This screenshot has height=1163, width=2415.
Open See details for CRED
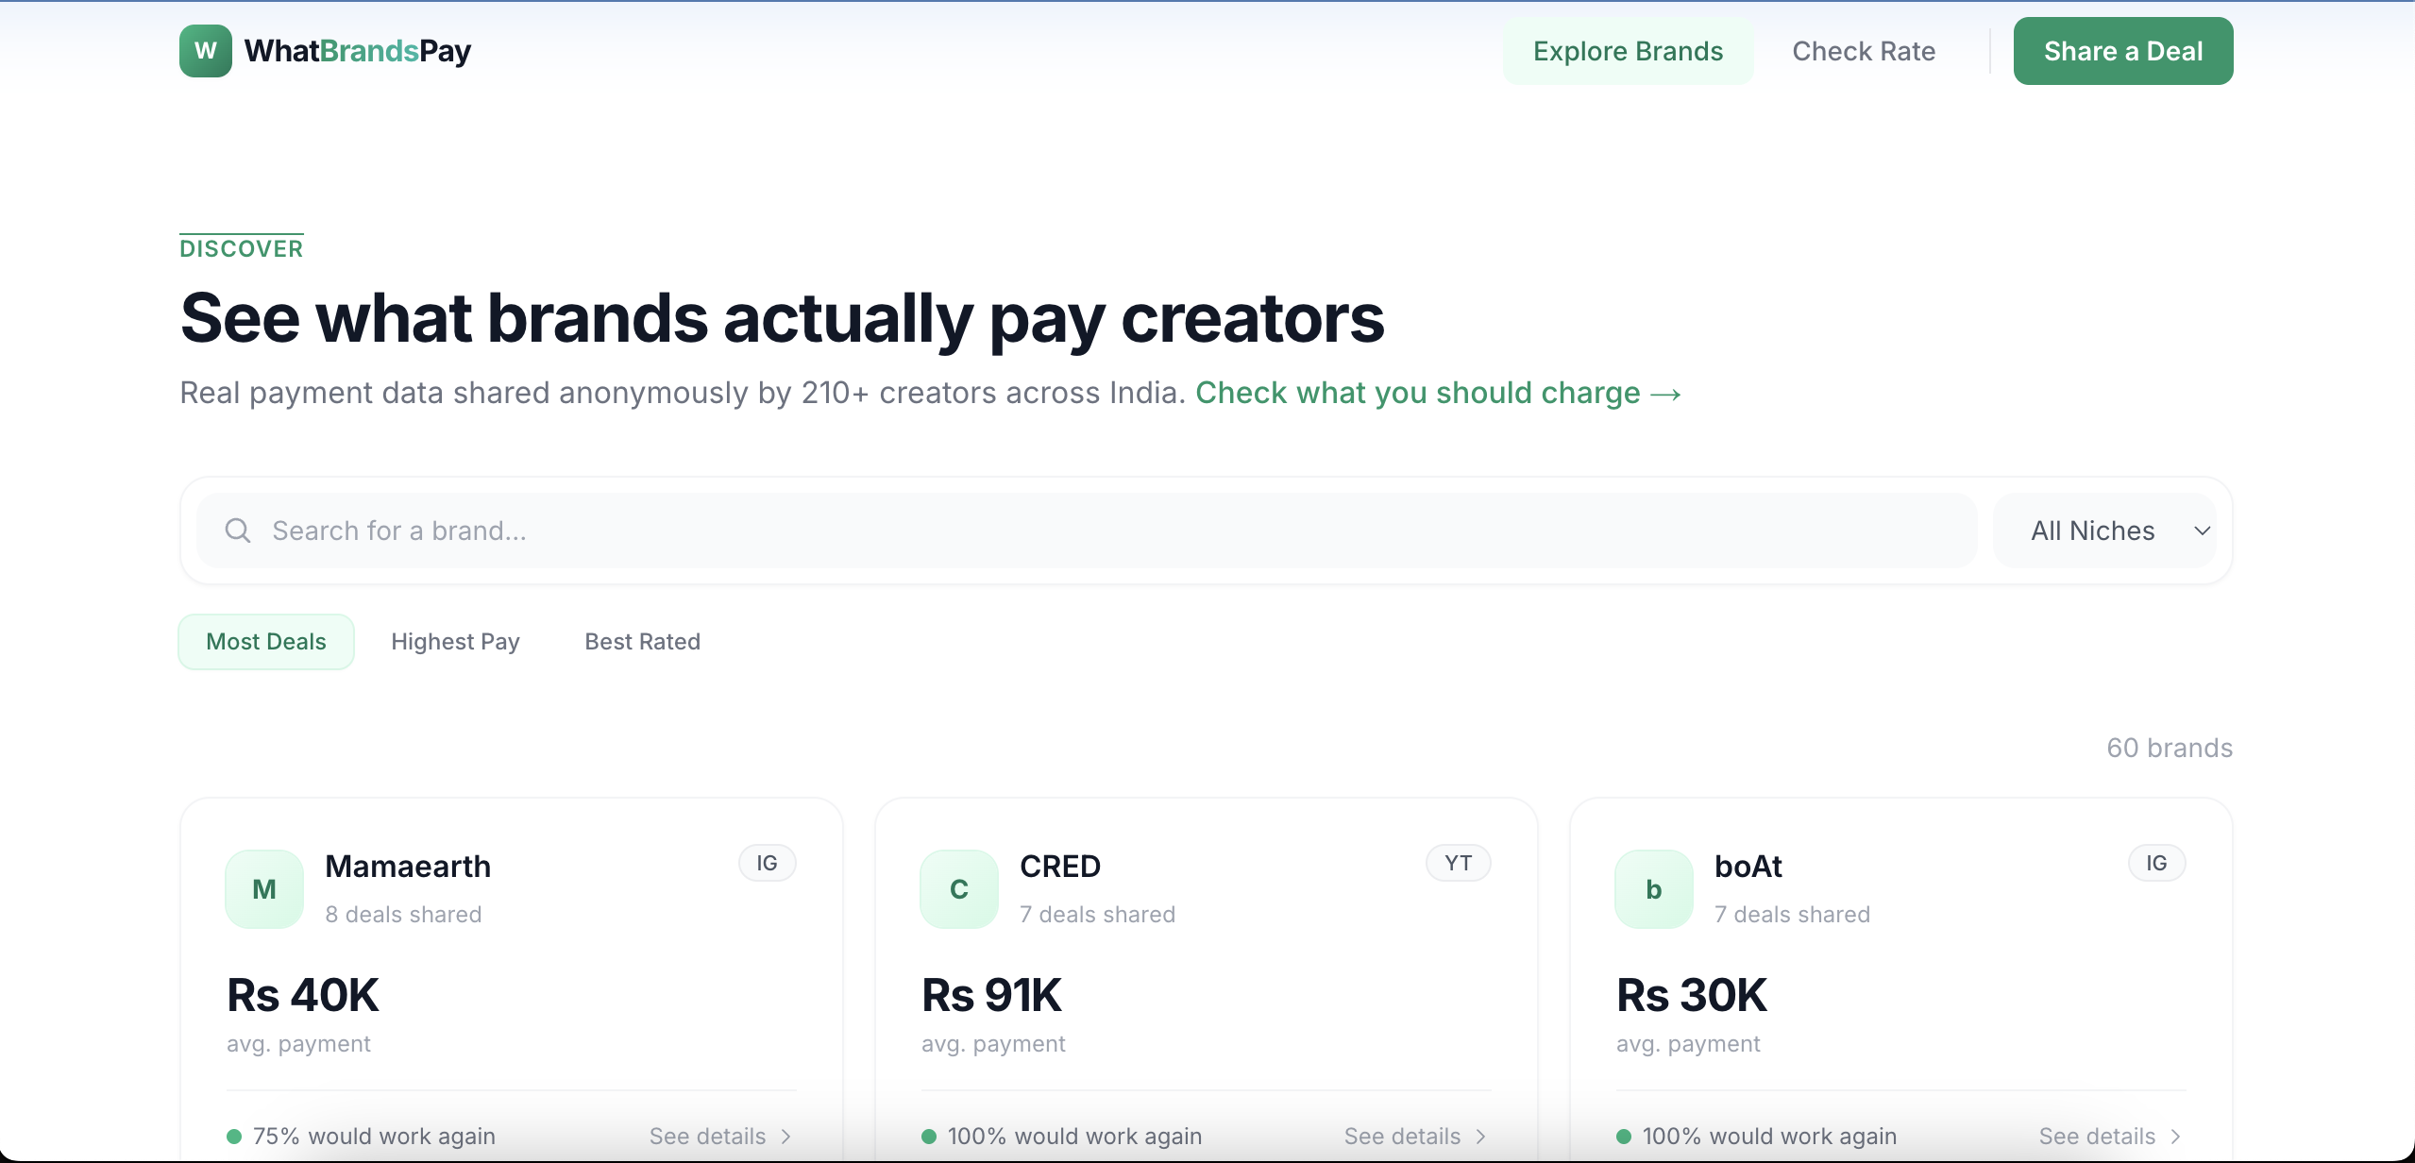(1400, 1136)
